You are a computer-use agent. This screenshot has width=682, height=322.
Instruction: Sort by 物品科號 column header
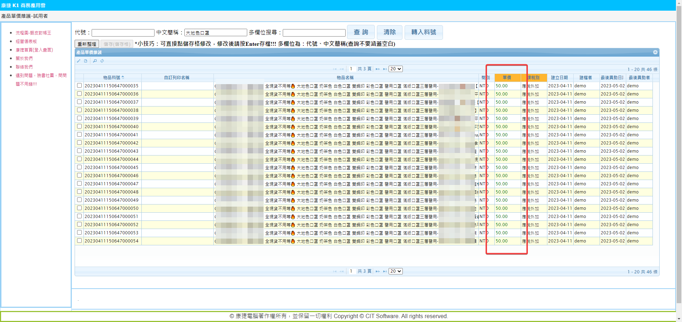pyautogui.click(x=112, y=77)
